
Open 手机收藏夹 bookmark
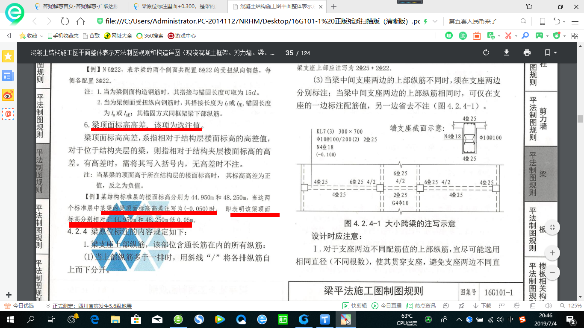click(63, 36)
